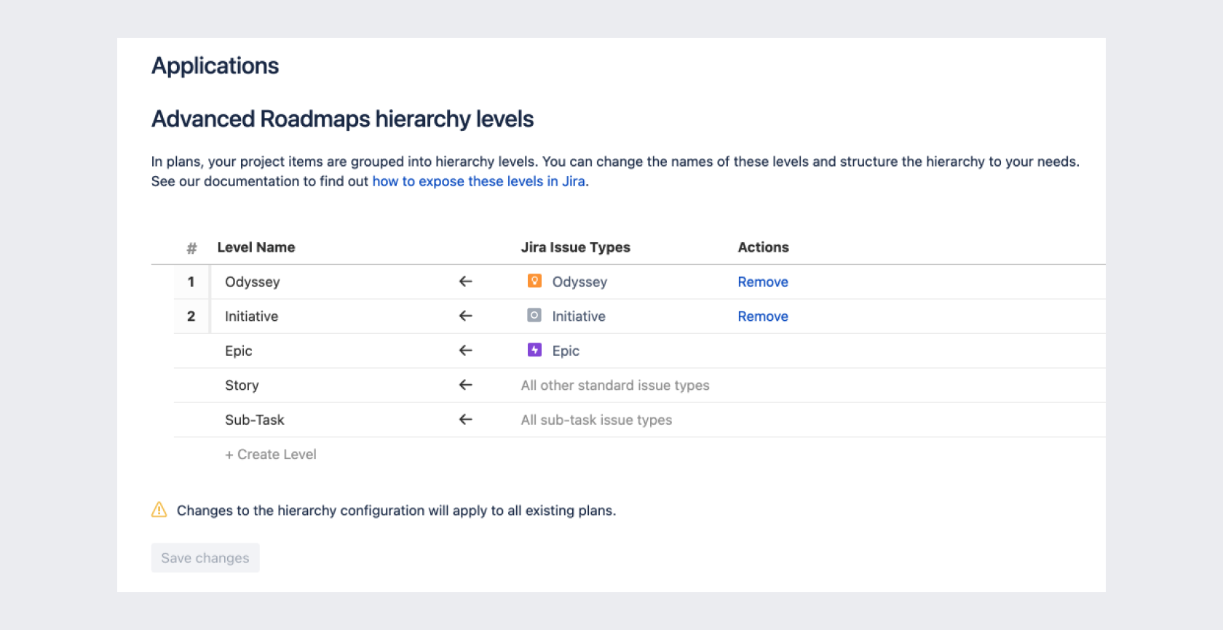1223x630 pixels.
Task: Click the arrow icon in Story row
Action: click(x=466, y=385)
